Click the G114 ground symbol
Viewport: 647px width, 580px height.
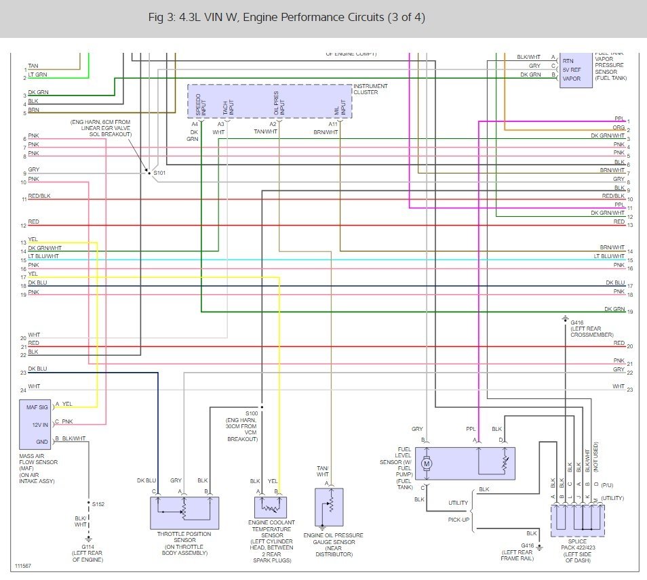(88, 539)
